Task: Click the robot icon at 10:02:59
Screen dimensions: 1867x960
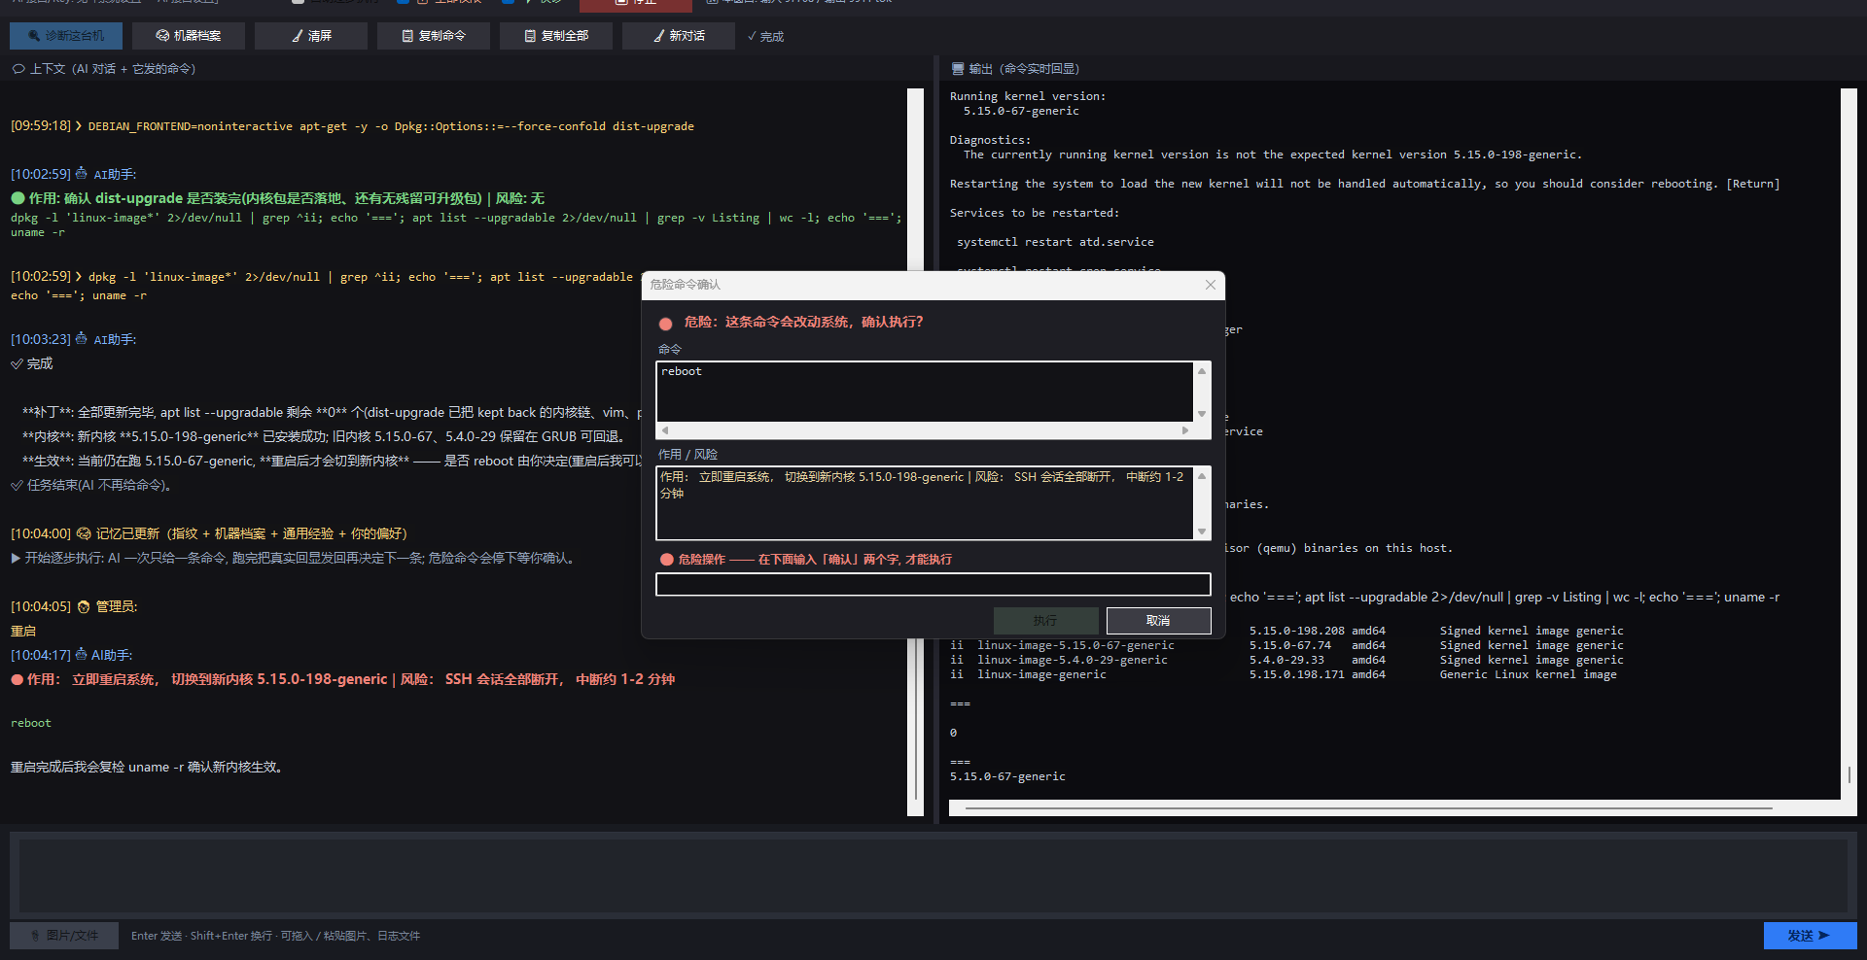Action: (82, 173)
